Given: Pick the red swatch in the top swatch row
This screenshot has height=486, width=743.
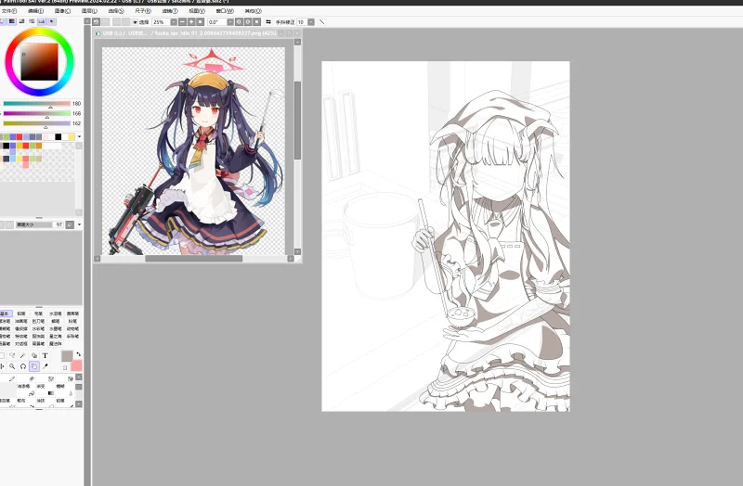Looking at the screenshot, I should pyautogui.click(x=20, y=136).
